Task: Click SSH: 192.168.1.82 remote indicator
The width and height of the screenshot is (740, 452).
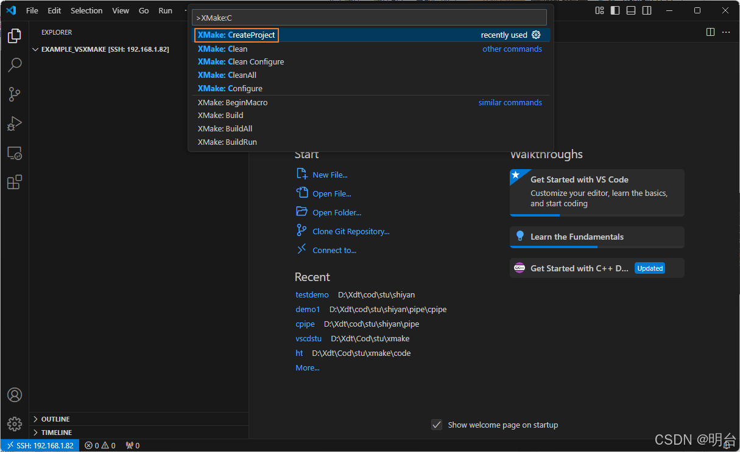Action: pos(40,445)
